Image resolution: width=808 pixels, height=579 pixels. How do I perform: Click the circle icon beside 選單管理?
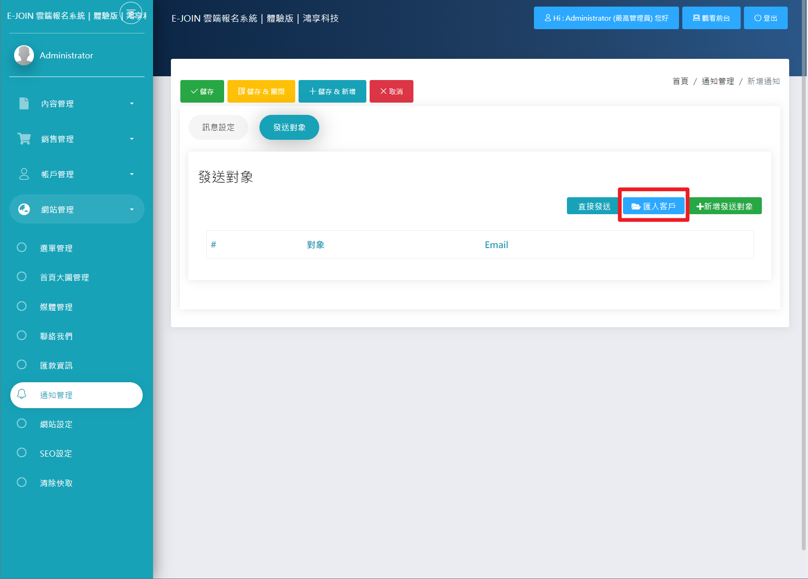click(x=22, y=248)
